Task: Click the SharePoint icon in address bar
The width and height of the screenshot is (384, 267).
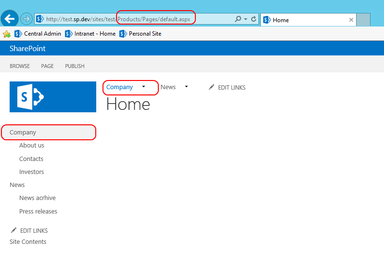Action: (39, 19)
